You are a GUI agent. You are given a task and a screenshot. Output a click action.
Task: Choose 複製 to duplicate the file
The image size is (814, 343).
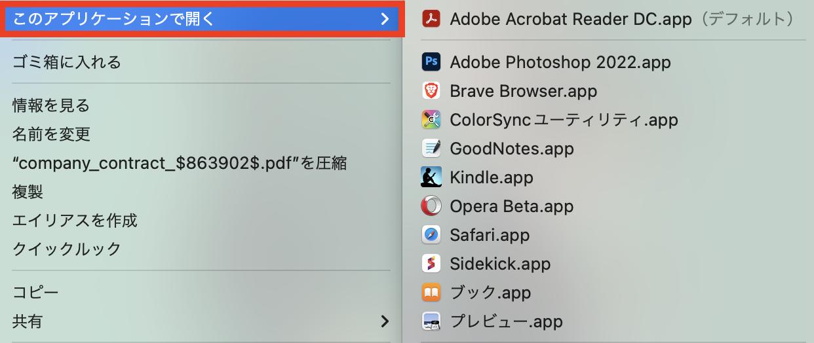click(28, 192)
